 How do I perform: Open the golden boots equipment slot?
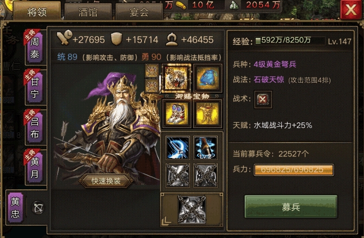click(177, 114)
